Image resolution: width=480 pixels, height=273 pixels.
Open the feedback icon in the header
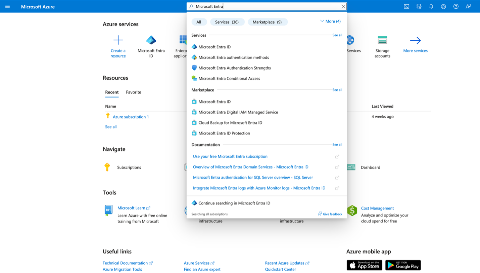[468, 6]
